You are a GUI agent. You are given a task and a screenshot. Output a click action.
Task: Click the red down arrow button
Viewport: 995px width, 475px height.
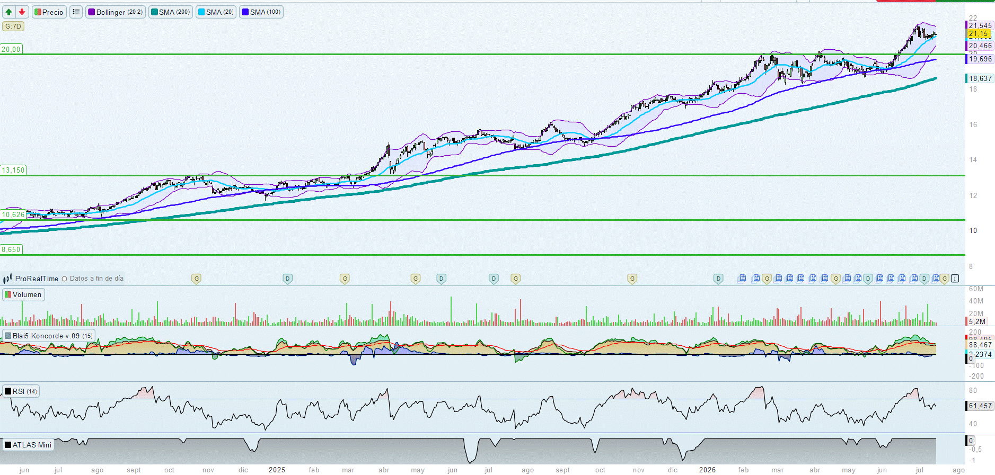point(22,12)
